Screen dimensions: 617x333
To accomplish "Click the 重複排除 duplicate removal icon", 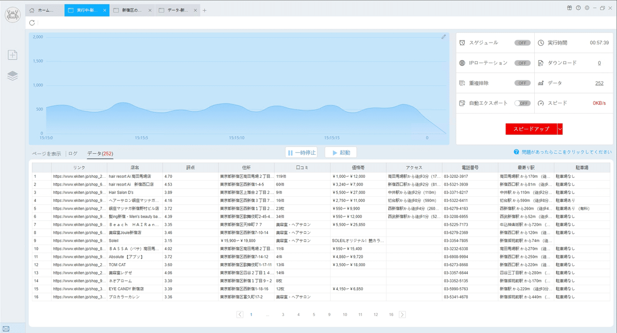I will [x=462, y=83].
